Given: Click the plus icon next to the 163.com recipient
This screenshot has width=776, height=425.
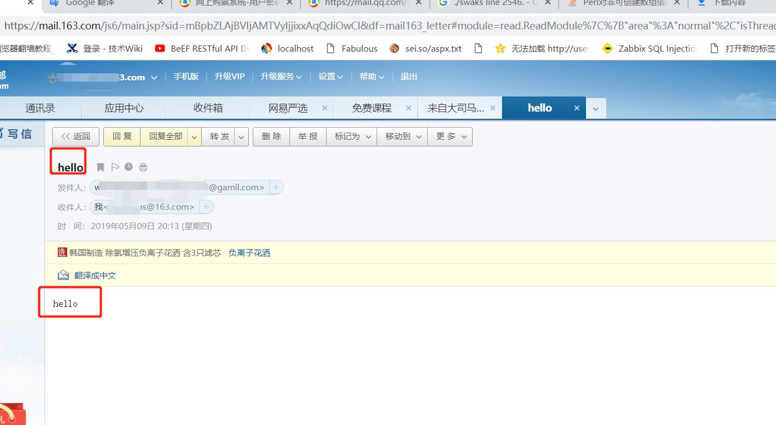Looking at the screenshot, I should 206,207.
